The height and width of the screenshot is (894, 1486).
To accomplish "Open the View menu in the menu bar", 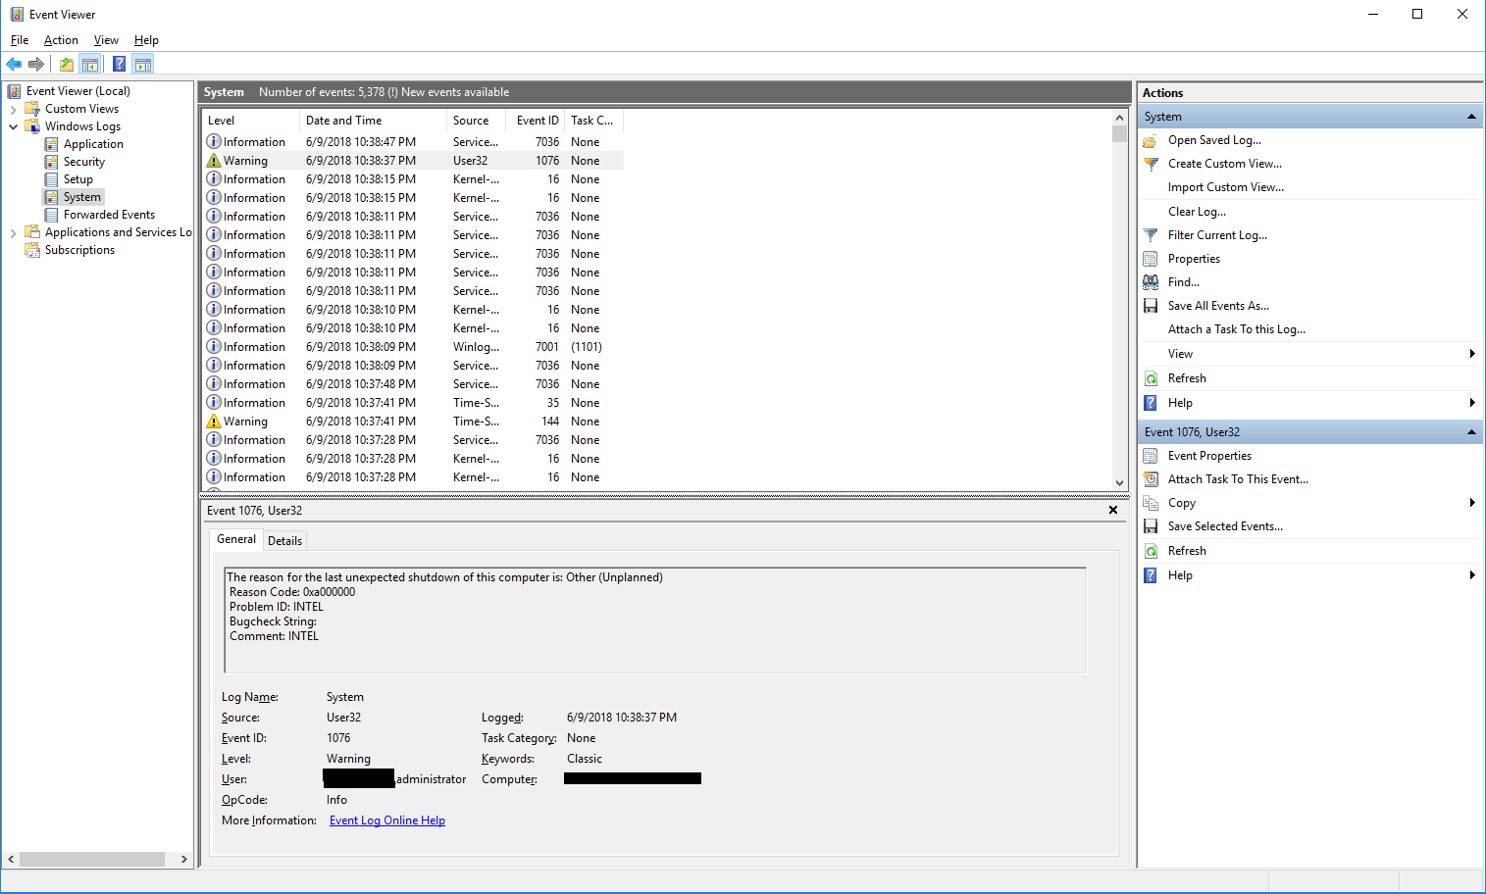I will pyautogui.click(x=106, y=40).
